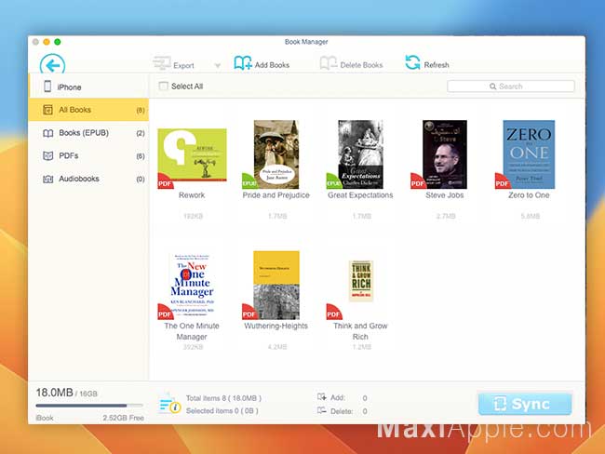Select the Great Expectations cover
605x454 pixels.
tap(360, 154)
